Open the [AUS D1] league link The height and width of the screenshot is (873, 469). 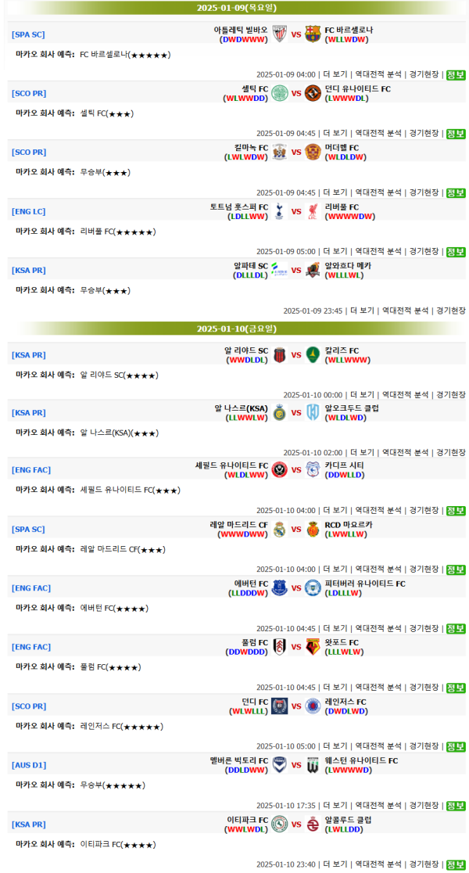point(29,764)
